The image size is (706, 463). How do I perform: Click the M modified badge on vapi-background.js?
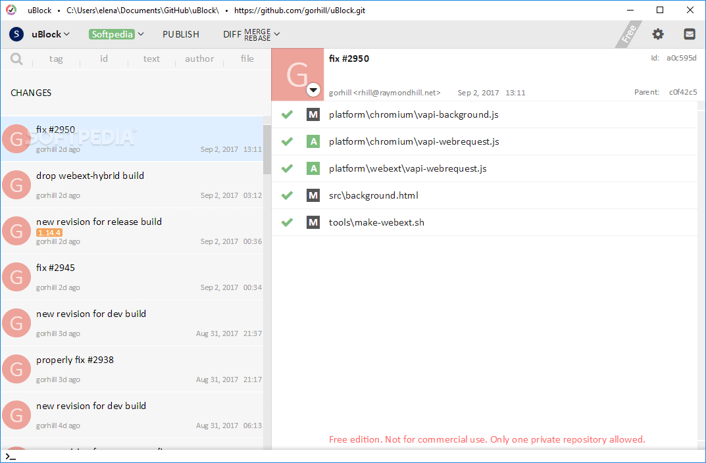click(x=313, y=114)
